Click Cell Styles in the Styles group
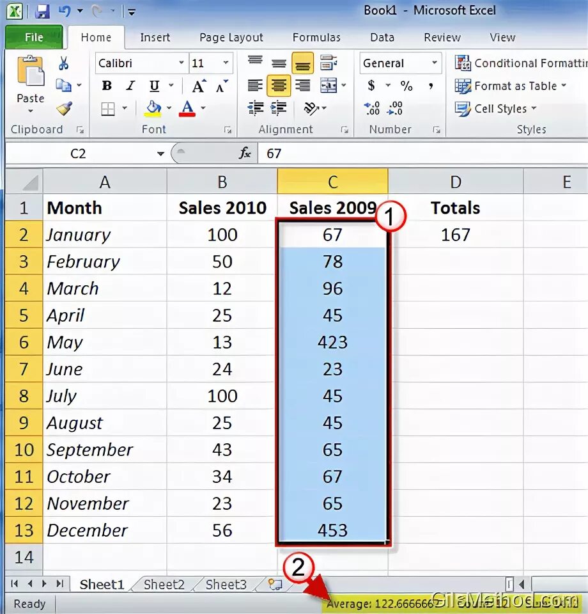588x614 pixels. [497, 109]
